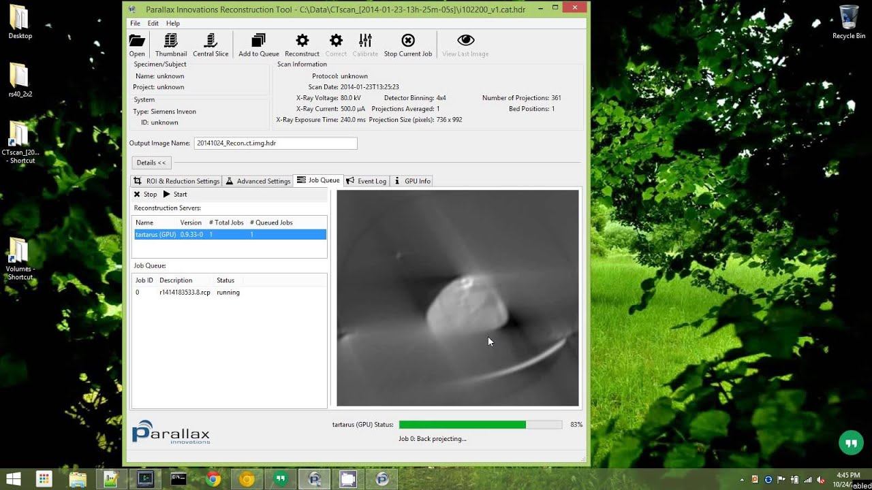Open the colorful apps grid taskbar icon
The height and width of the screenshot is (490, 872).
[44, 479]
